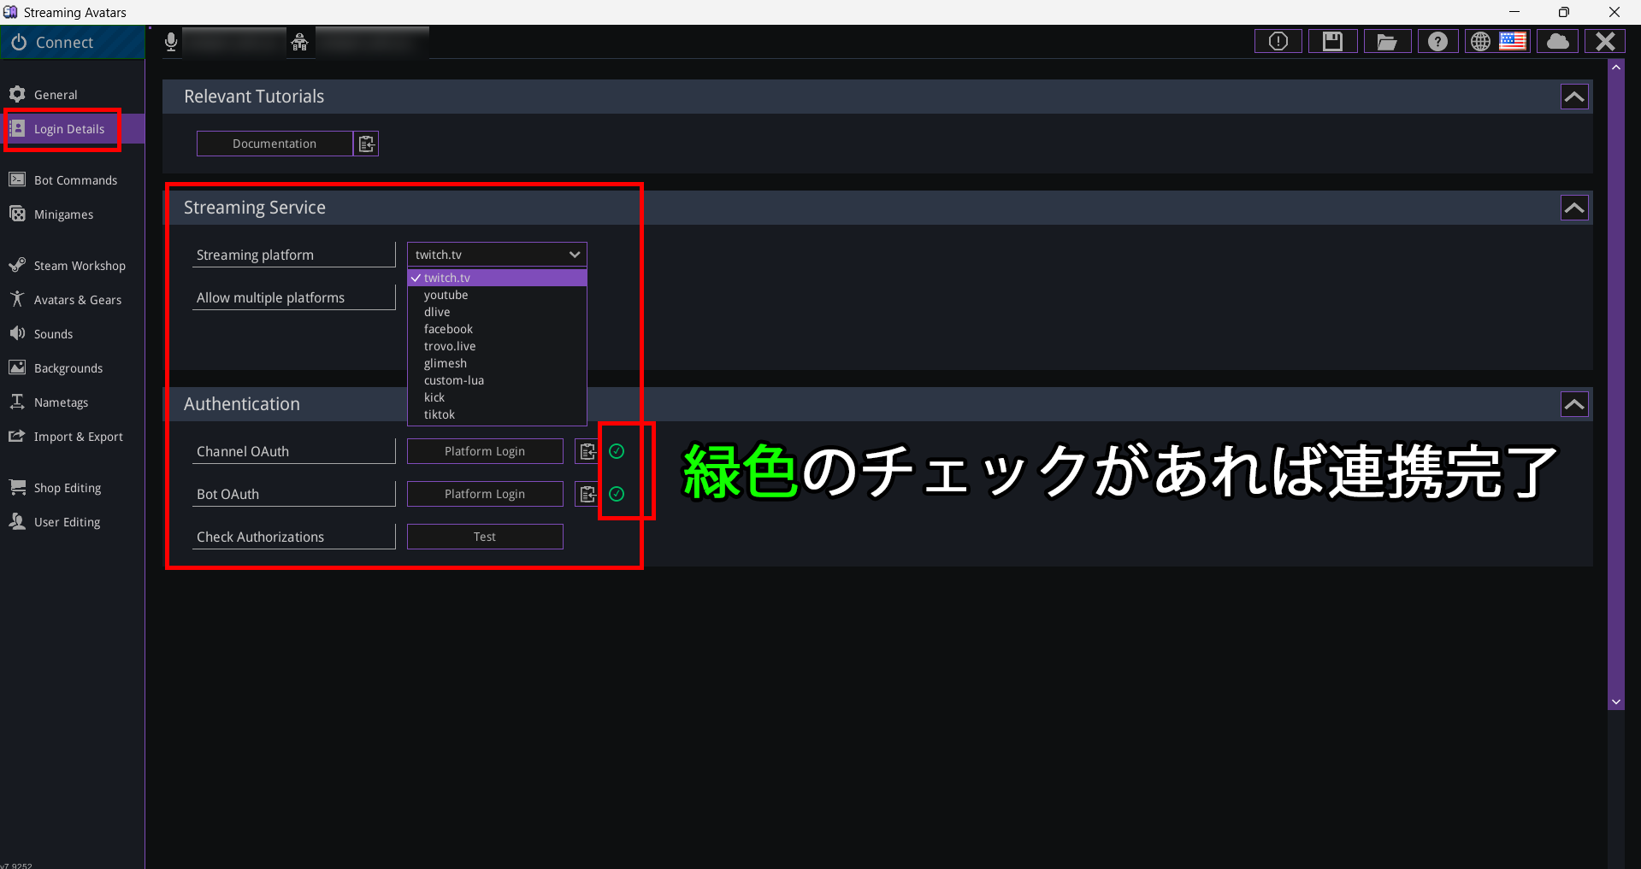Click the open folder icon in the toolbar
Screen dimensions: 1641x869
[1386, 40]
